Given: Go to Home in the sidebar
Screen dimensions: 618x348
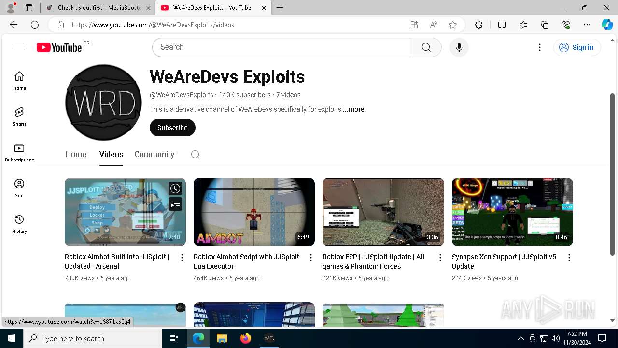Looking at the screenshot, I should pos(19,81).
